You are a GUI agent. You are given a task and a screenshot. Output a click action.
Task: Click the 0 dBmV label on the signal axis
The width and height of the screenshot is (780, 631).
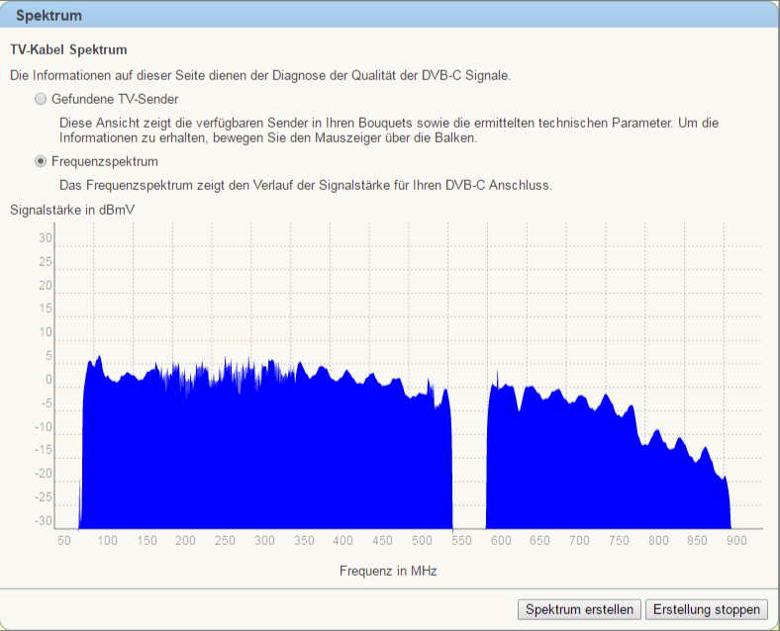49,380
